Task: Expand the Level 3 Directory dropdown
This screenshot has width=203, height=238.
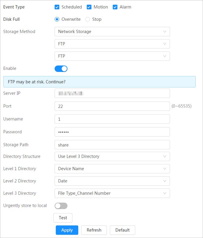Action: [112, 193]
